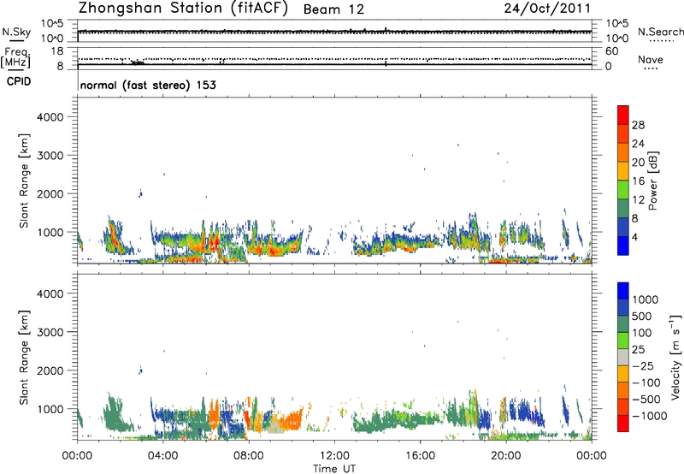
Task: Pick the light green 12–16 dB Power swatch
Action: (623, 190)
